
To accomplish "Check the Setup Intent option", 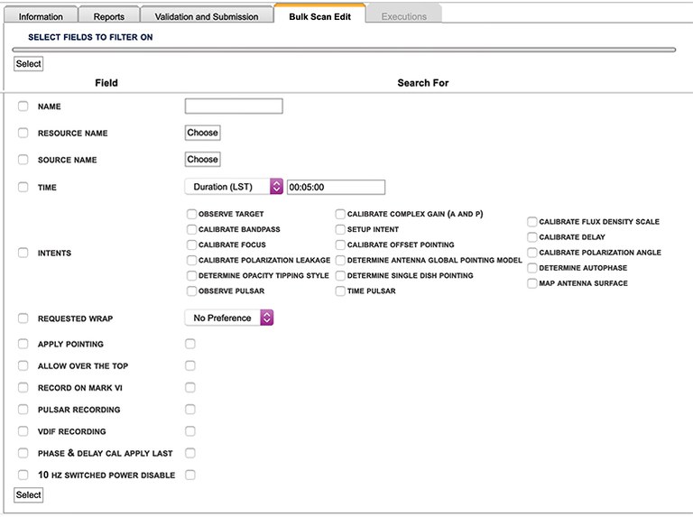I will click(340, 229).
